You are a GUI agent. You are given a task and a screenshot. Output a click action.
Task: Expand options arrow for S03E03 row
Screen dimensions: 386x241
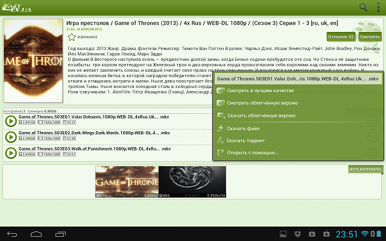point(373,153)
